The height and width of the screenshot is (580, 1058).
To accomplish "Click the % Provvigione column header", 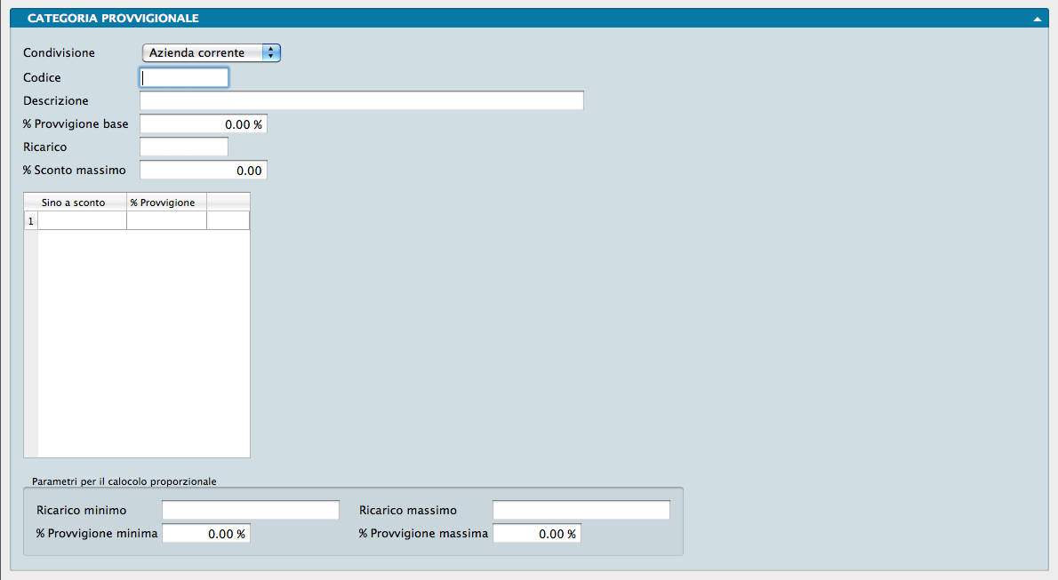I will coord(166,203).
